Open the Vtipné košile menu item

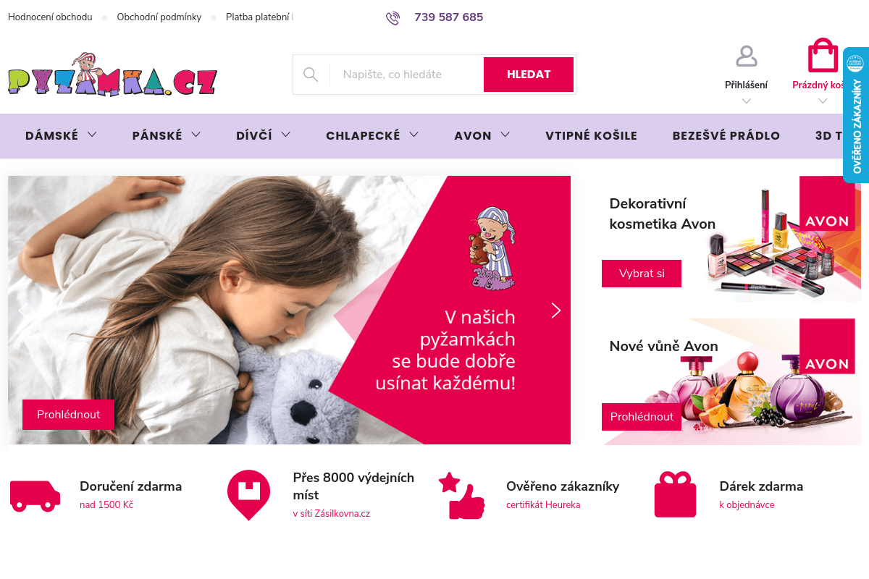pyautogui.click(x=591, y=136)
